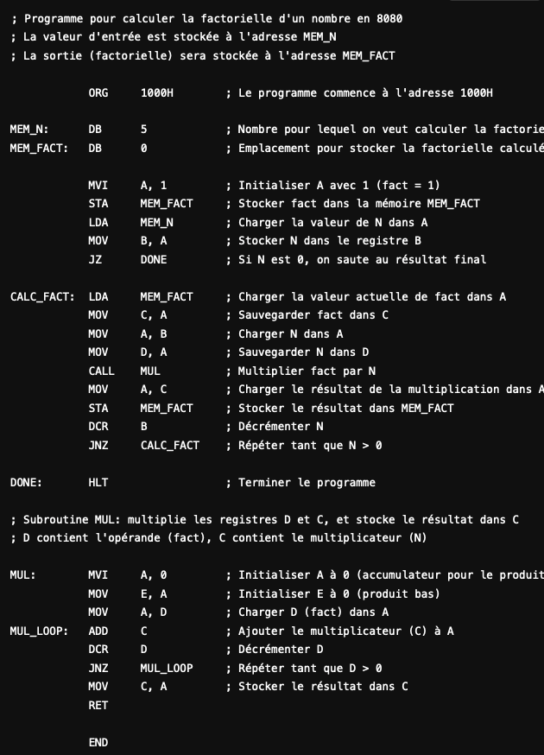
Task: Click the comment "Terminer le programme"
Action: (x=307, y=482)
